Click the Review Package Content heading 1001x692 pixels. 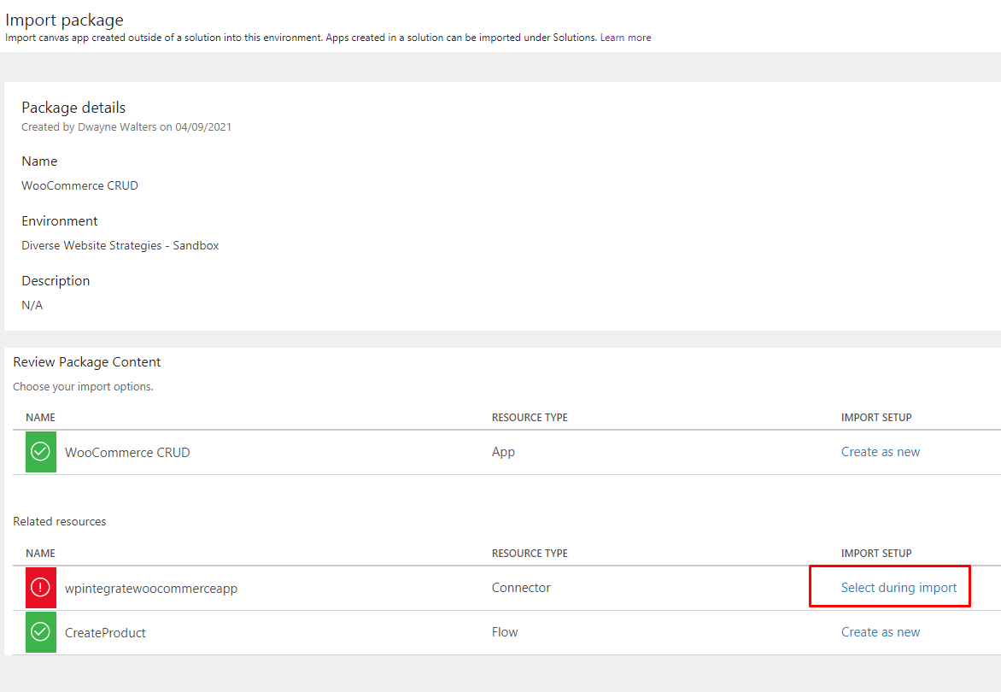86,362
